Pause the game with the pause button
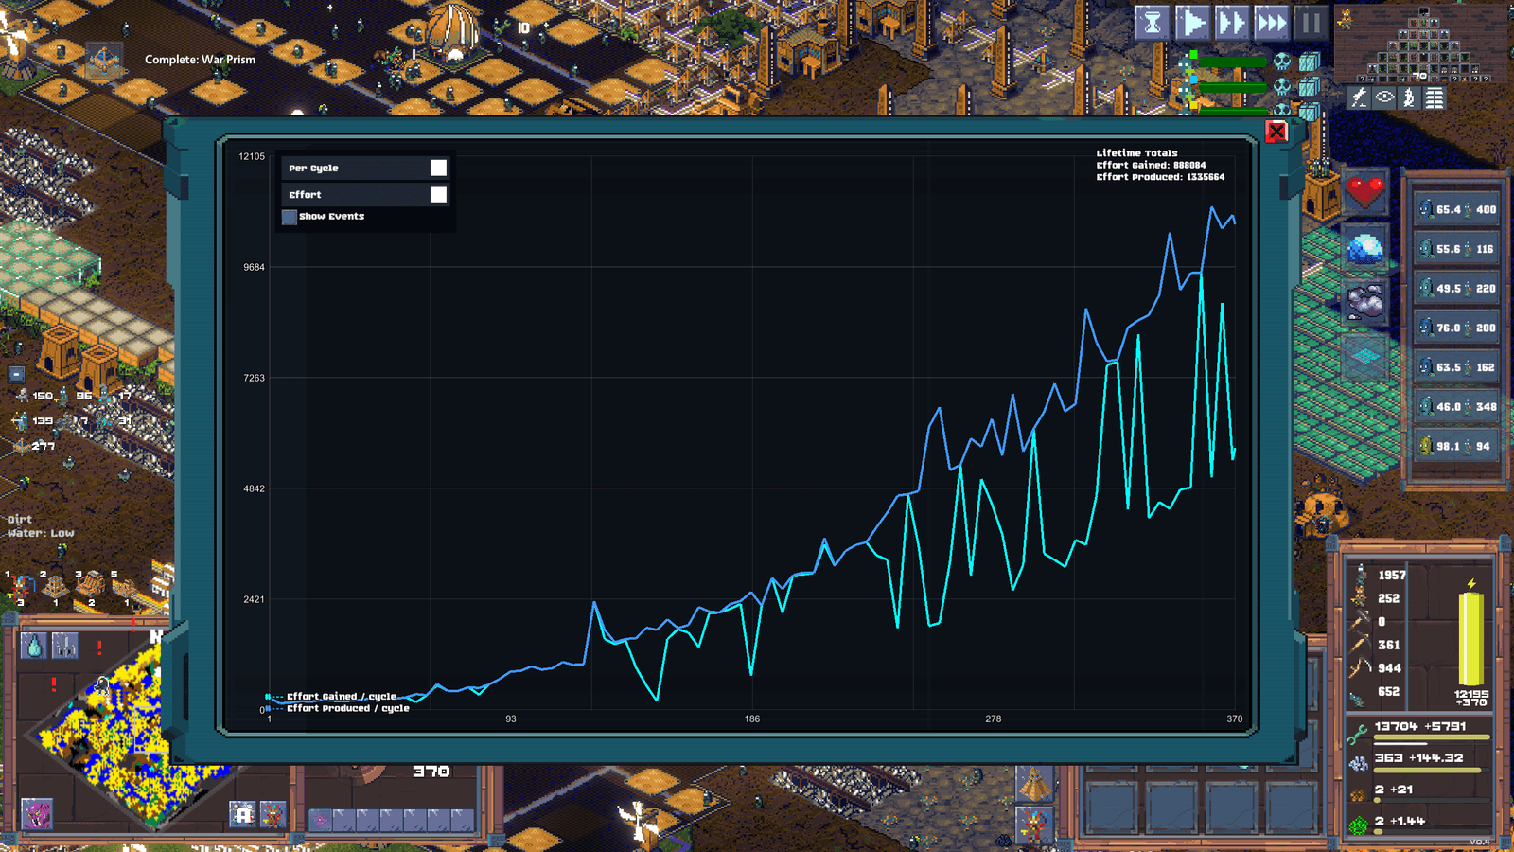 point(1312,23)
